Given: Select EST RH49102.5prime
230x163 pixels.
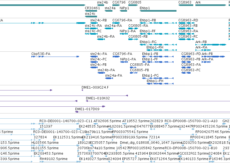Looking at the screenshot, I should tap(54, 159).
